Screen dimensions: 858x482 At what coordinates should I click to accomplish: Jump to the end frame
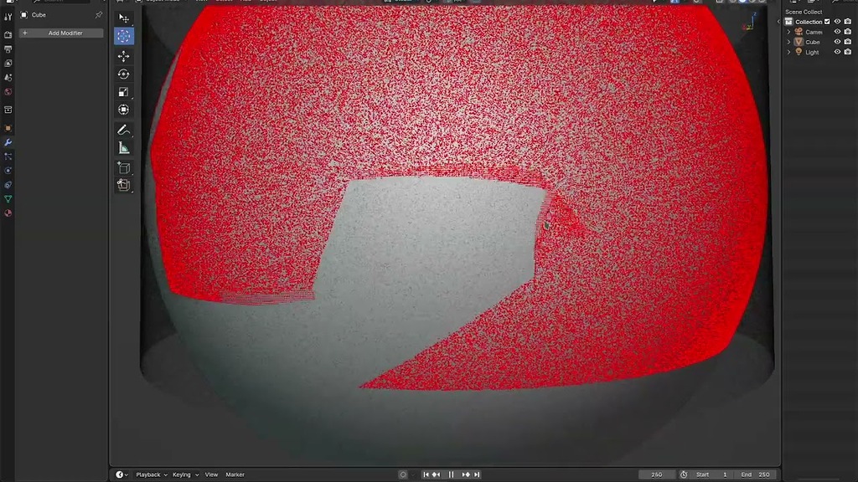click(x=477, y=474)
